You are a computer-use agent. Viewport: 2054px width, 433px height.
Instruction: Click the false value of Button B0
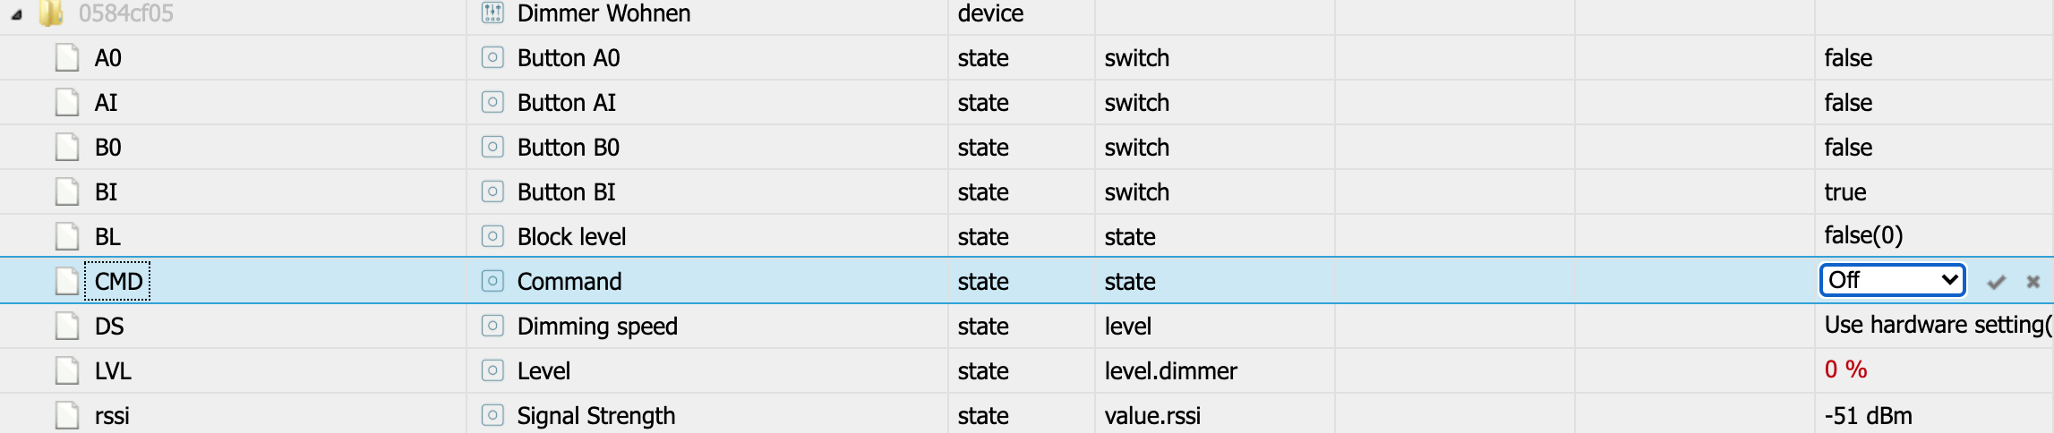[x=1848, y=148]
